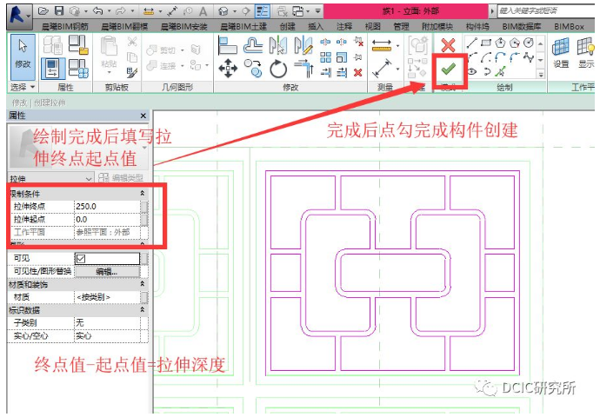This screenshot has width=600, height=417.
Task: Open the Revit application menu dropdown
Action: (x=19, y=16)
